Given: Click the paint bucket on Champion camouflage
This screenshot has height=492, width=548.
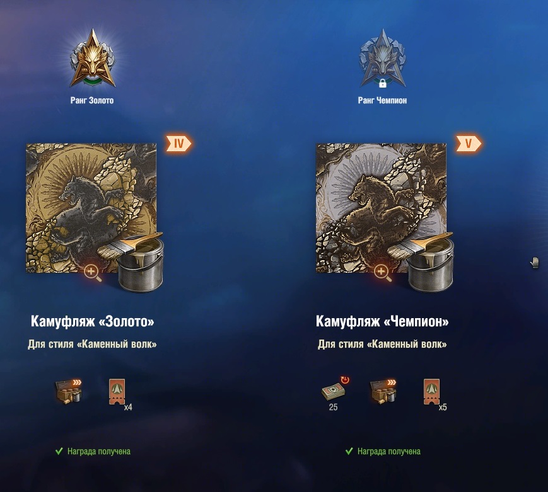Looking at the screenshot, I should click(426, 261).
